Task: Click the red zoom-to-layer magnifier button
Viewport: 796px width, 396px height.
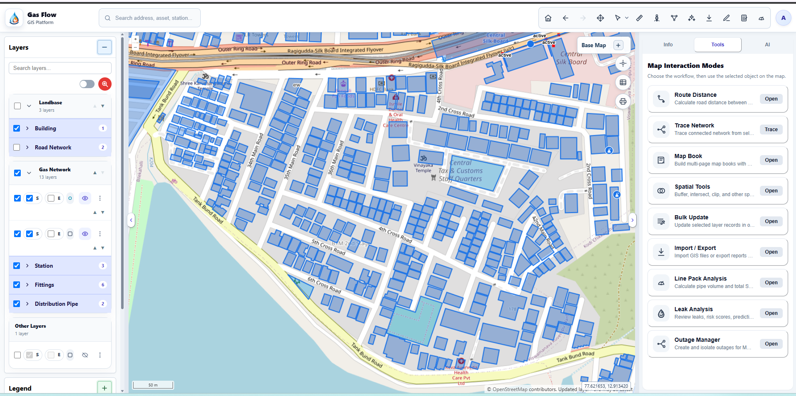Action: pos(105,84)
